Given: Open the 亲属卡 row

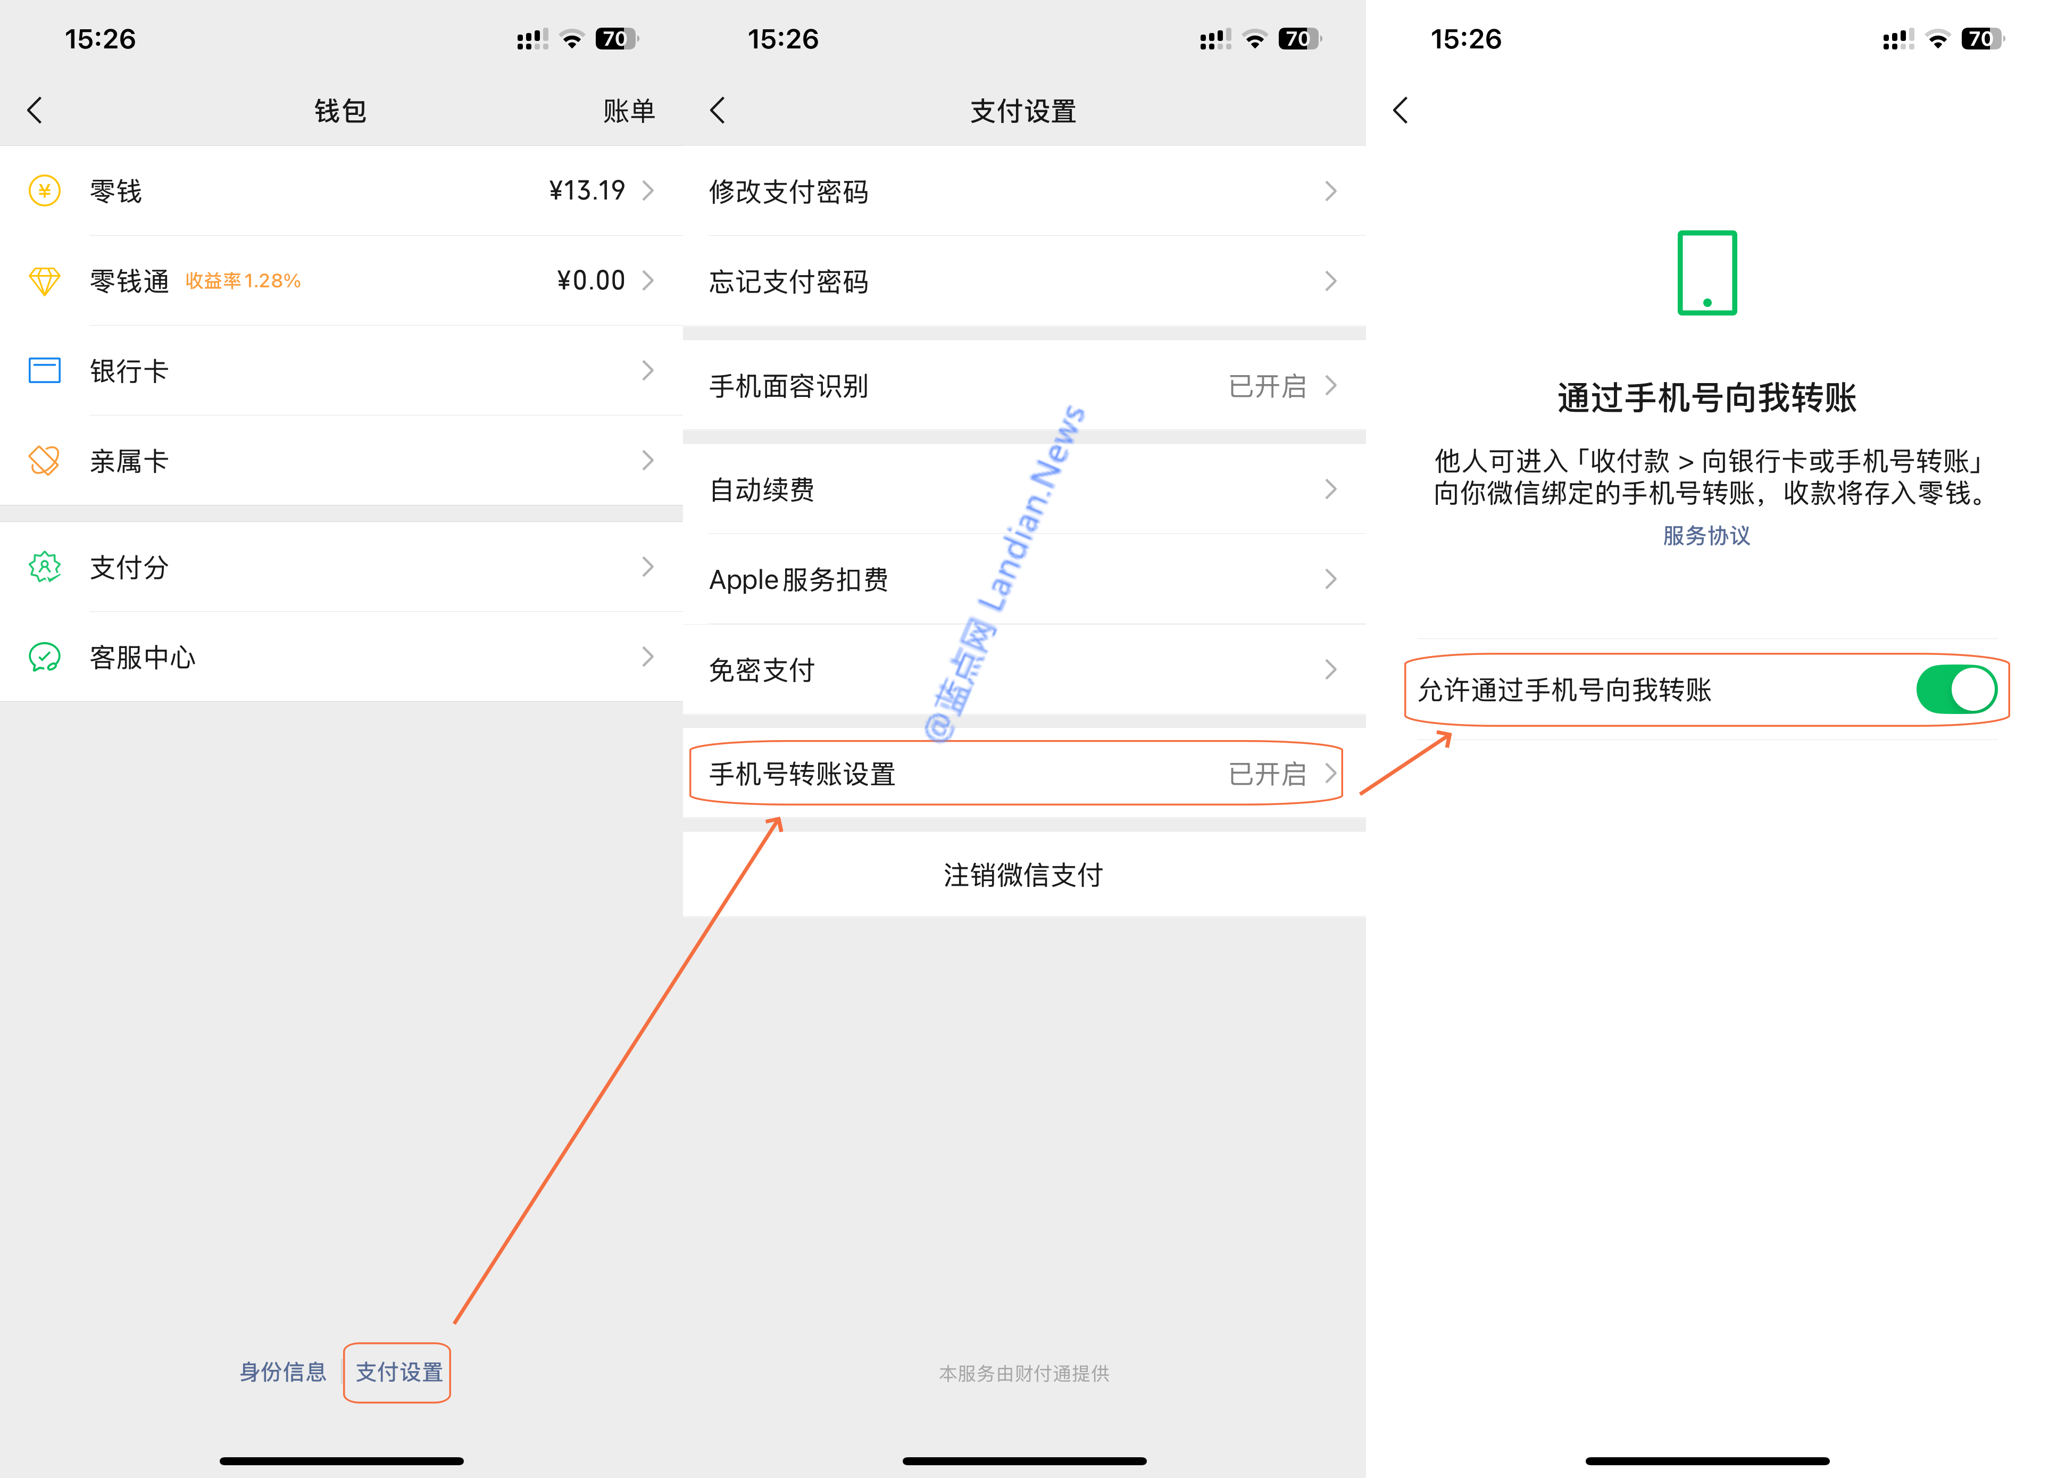Looking at the screenshot, I should point(341,461).
